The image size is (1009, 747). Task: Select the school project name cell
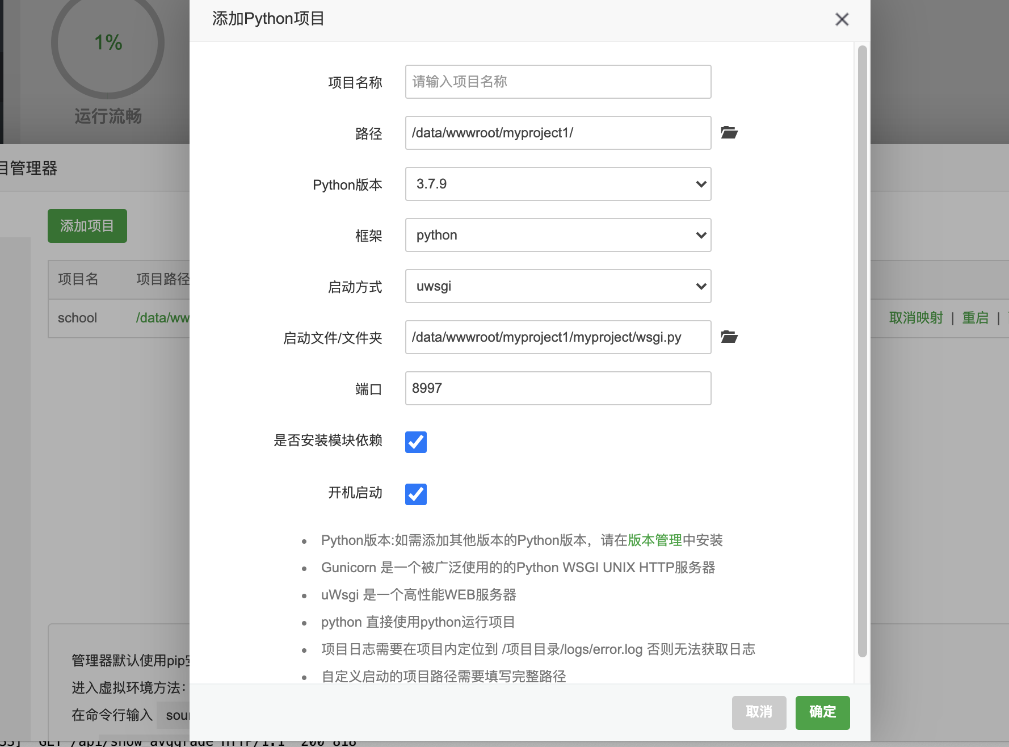pyautogui.click(x=77, y=318)
